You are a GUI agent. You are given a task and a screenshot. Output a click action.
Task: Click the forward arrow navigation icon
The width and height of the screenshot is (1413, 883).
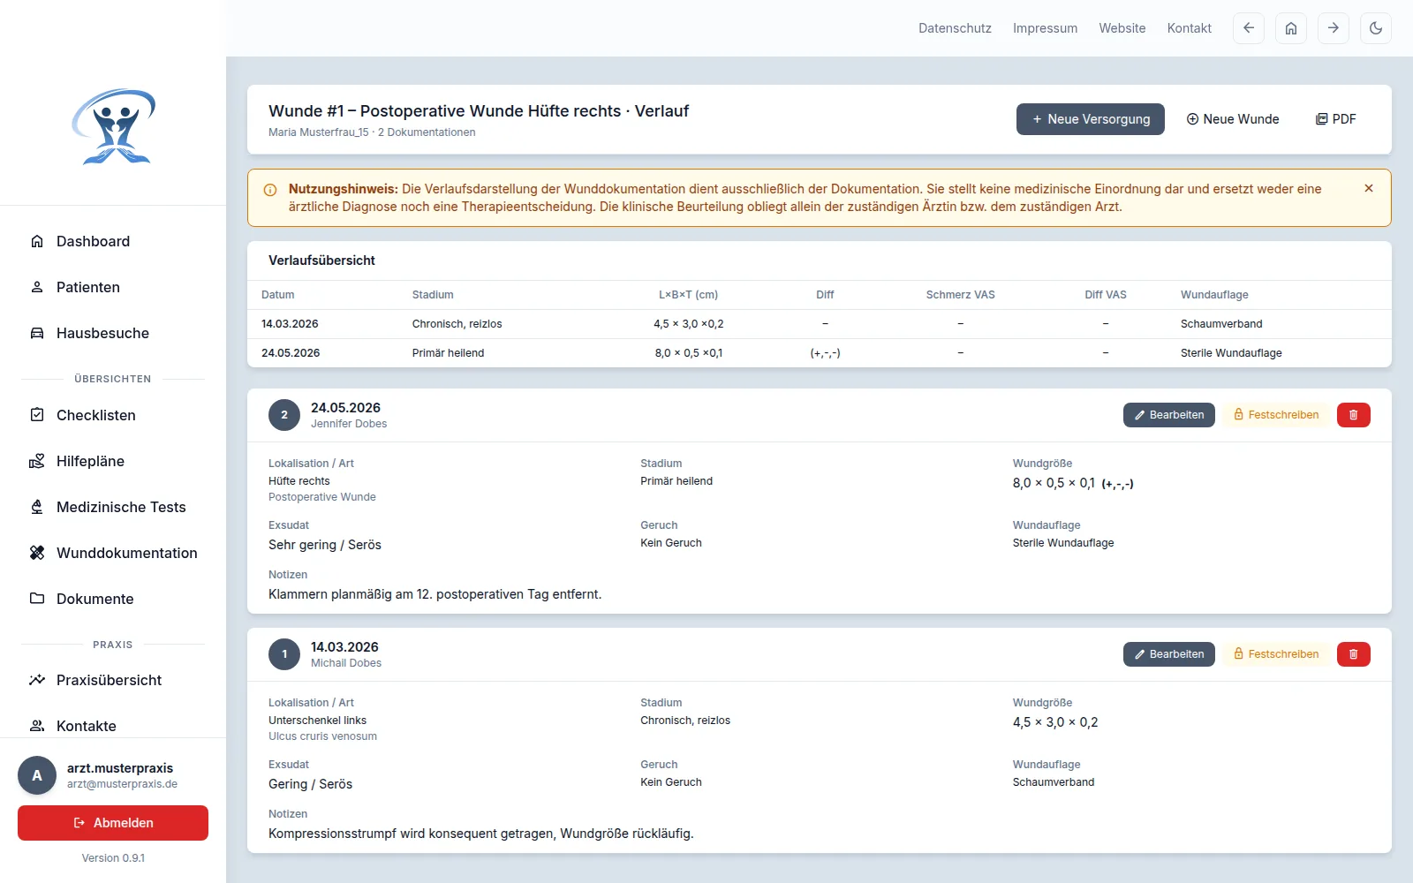click(x=1334, y=28)
